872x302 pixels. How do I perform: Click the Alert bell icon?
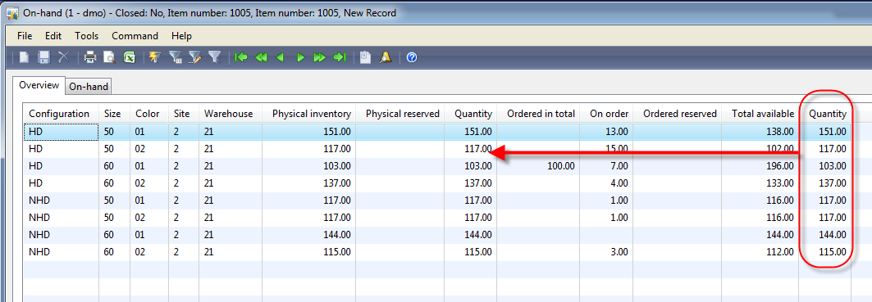386,57
